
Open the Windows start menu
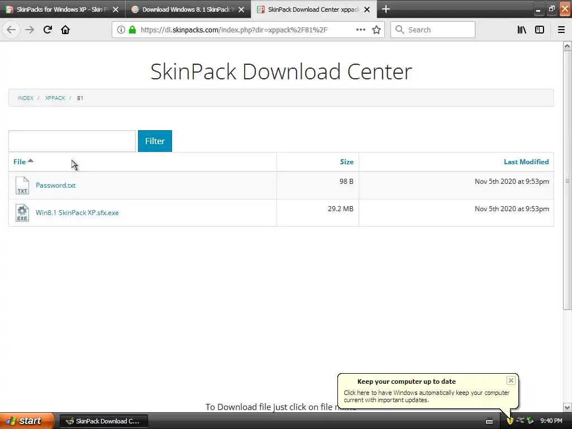coord(27,421)
